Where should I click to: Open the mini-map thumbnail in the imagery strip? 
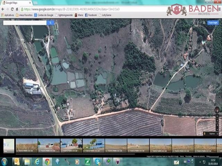[9, 146]
